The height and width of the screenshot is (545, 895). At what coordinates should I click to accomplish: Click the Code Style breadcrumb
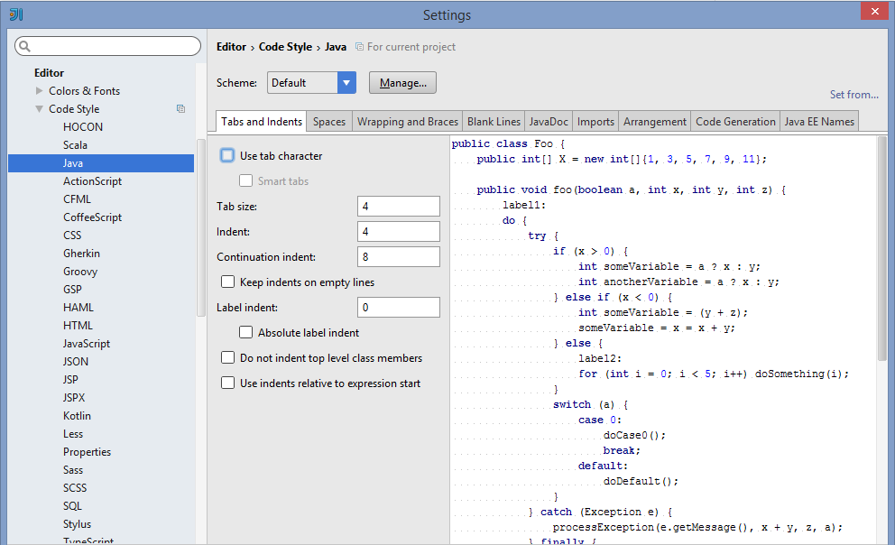point(285,47)
